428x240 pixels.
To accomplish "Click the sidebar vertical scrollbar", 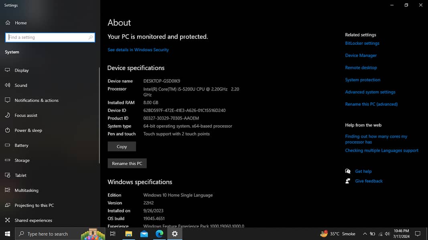I will (x=99, y=115).
